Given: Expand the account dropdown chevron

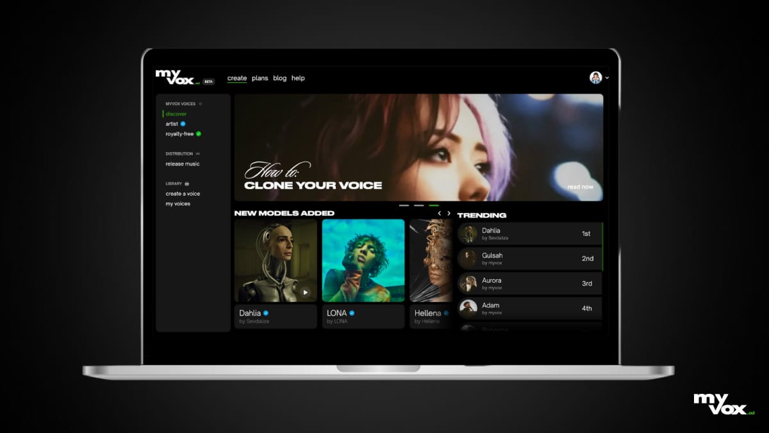Looking at the screenshot, I should click(x=607, y=78).
